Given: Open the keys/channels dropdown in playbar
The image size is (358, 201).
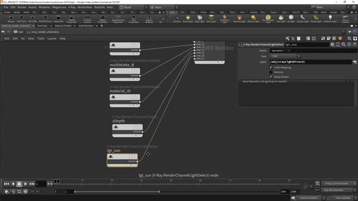Looking at the screenshot, I should tap(339, 184).
